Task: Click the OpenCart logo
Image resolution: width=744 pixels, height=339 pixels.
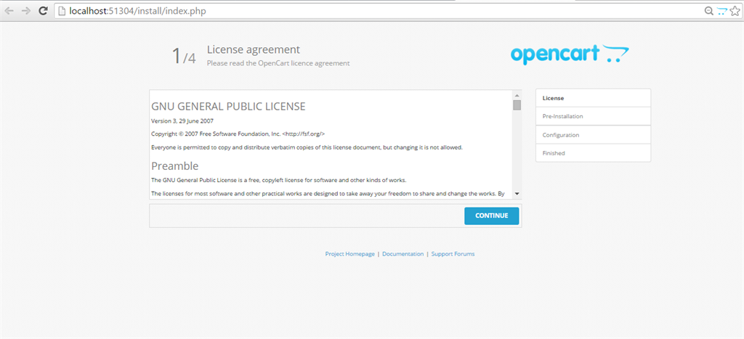Action: (570, 54)
